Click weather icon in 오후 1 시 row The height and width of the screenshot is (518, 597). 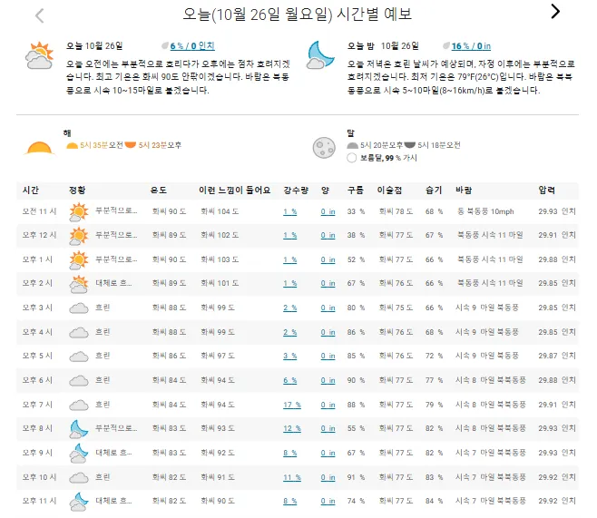point(79,260)
